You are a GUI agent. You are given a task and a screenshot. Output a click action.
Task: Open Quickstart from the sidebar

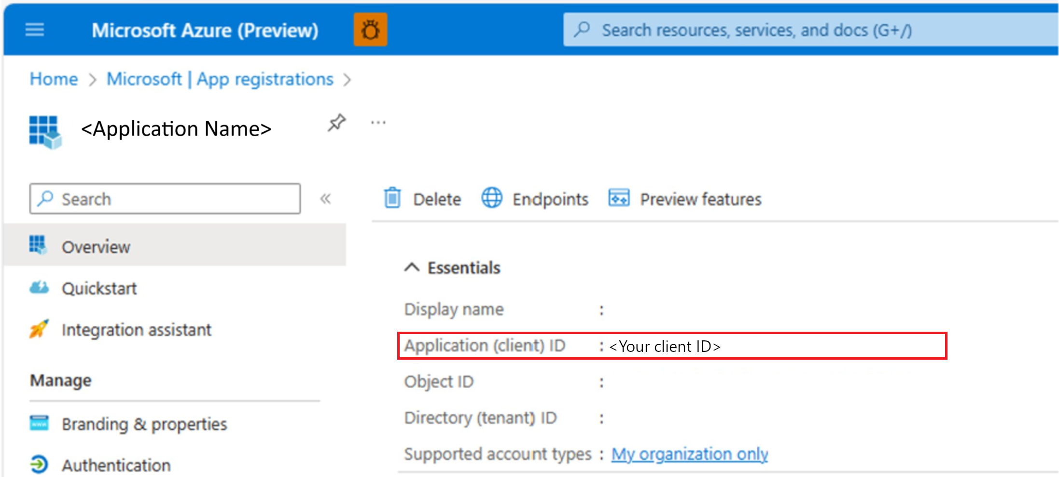(99, 289)
